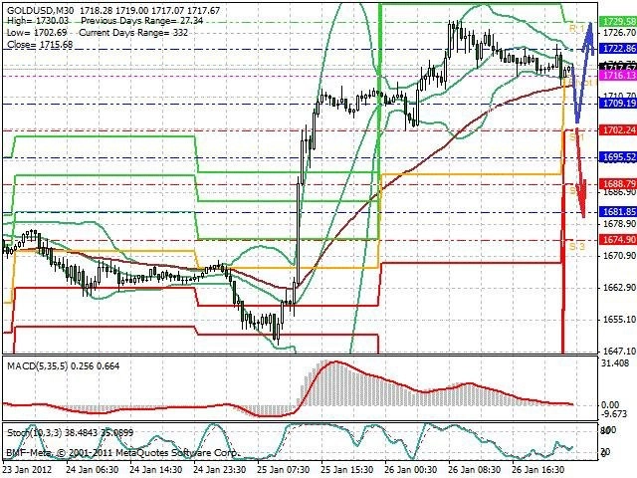Screen dimensions: 637x478
Task: Click the red 1674.90 price label
Action: pyautogui.click(x=618, y=239)
